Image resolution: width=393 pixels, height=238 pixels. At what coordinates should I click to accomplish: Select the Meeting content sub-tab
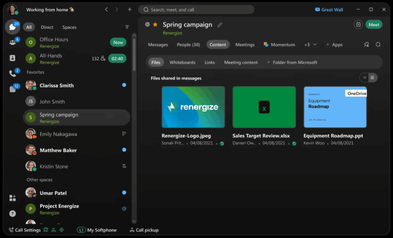[241, 62]
